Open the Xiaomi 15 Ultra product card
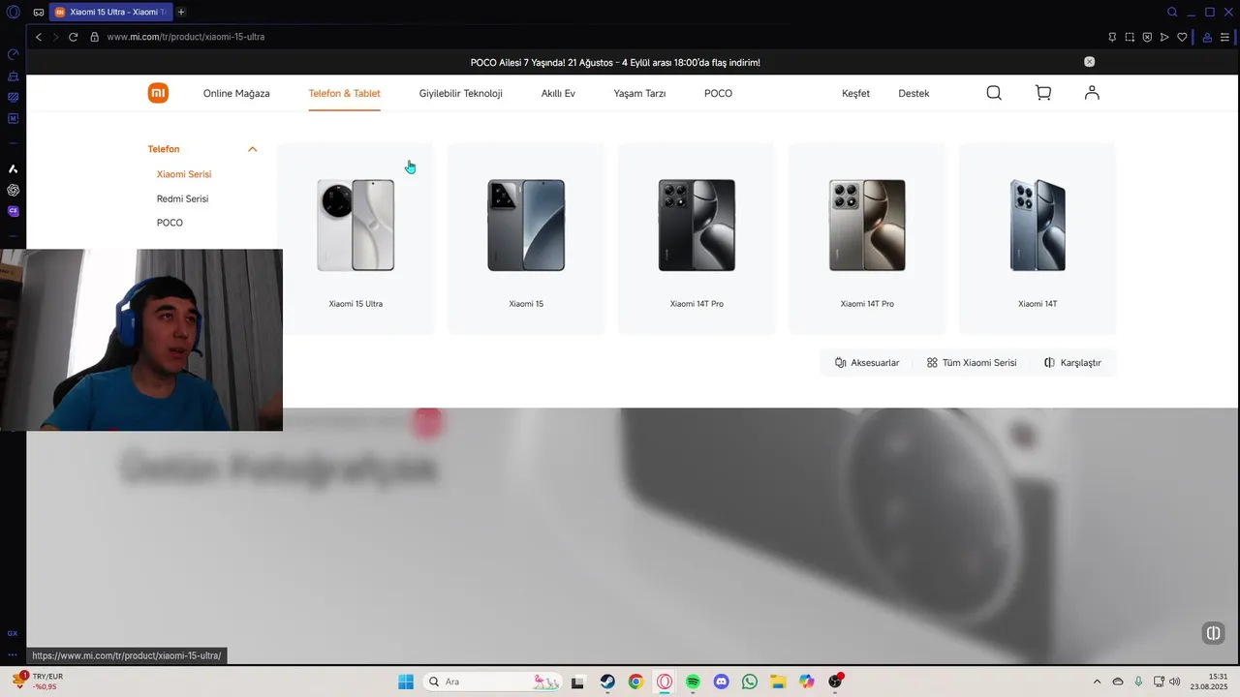This screenshot has height=697, width=1240. pos(356,239)
